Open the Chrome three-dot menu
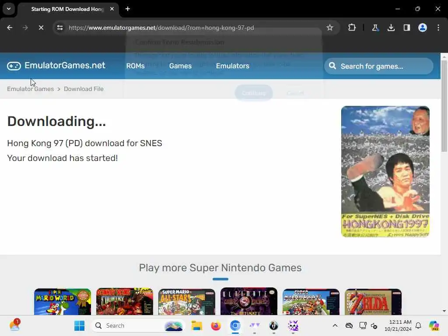The image size is (448, 336). pyautogui.click(x=438, y=28)
